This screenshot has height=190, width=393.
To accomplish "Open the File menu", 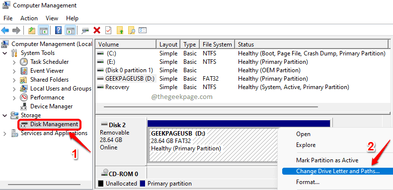I will 8,18.
